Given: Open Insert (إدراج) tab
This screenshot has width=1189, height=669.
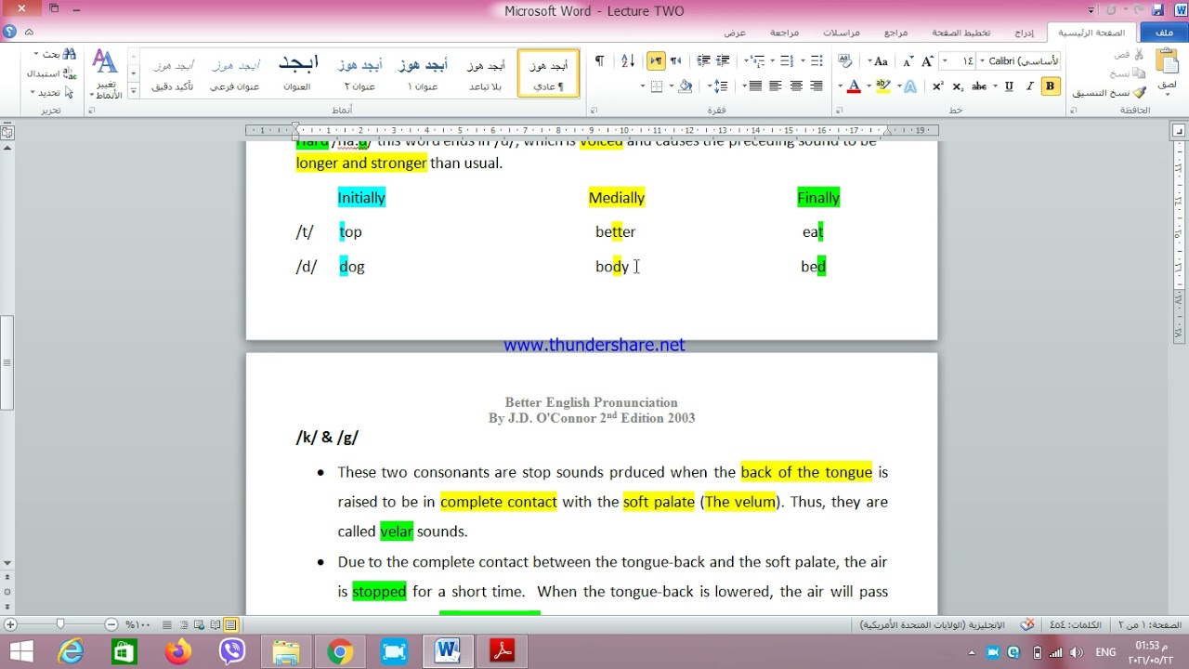Looking at the screenshot, I should (1024, 33).
